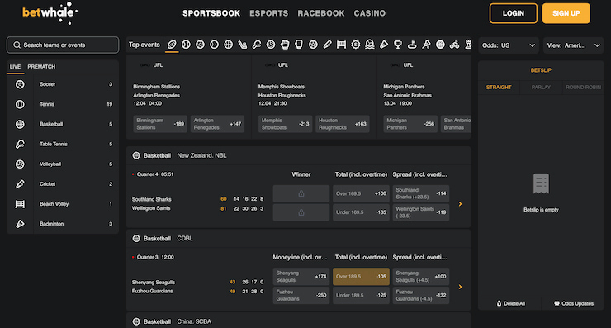Image resolution: width=611 pixels, height=328 pixels.
Task: Click the betwhale logo
Action: (x=50, y=12)
